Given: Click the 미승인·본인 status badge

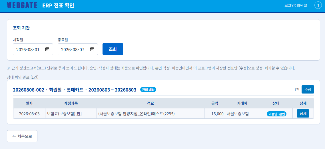Looking at the screenshot, I should click(276, 114).
